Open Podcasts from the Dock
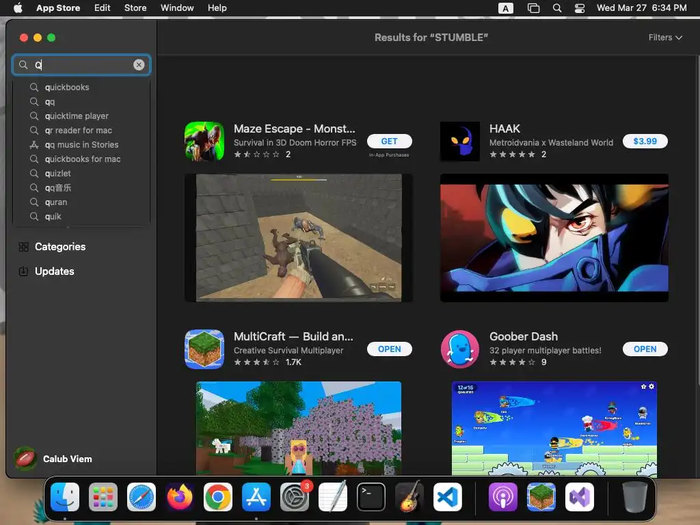Screen dimensions: 700x525 (x=502, y=497)
